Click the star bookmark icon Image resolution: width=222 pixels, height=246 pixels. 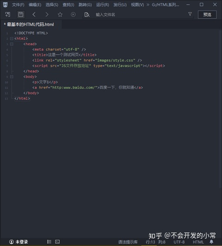pos(60,14)
